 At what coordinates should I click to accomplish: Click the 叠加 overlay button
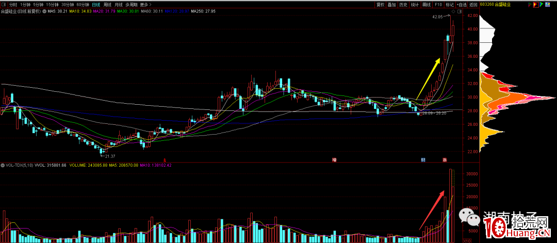tap(392, 5)
